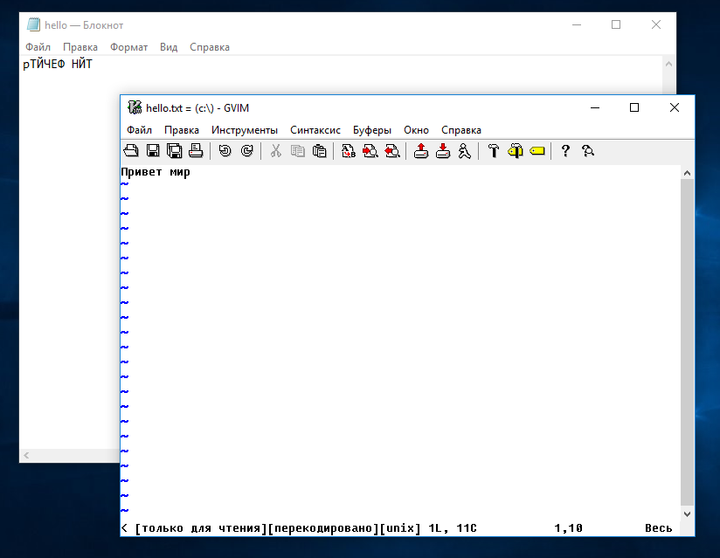720x558 pixels.
Task: Run Make using the hammer icon
Action: click(494, 150)
